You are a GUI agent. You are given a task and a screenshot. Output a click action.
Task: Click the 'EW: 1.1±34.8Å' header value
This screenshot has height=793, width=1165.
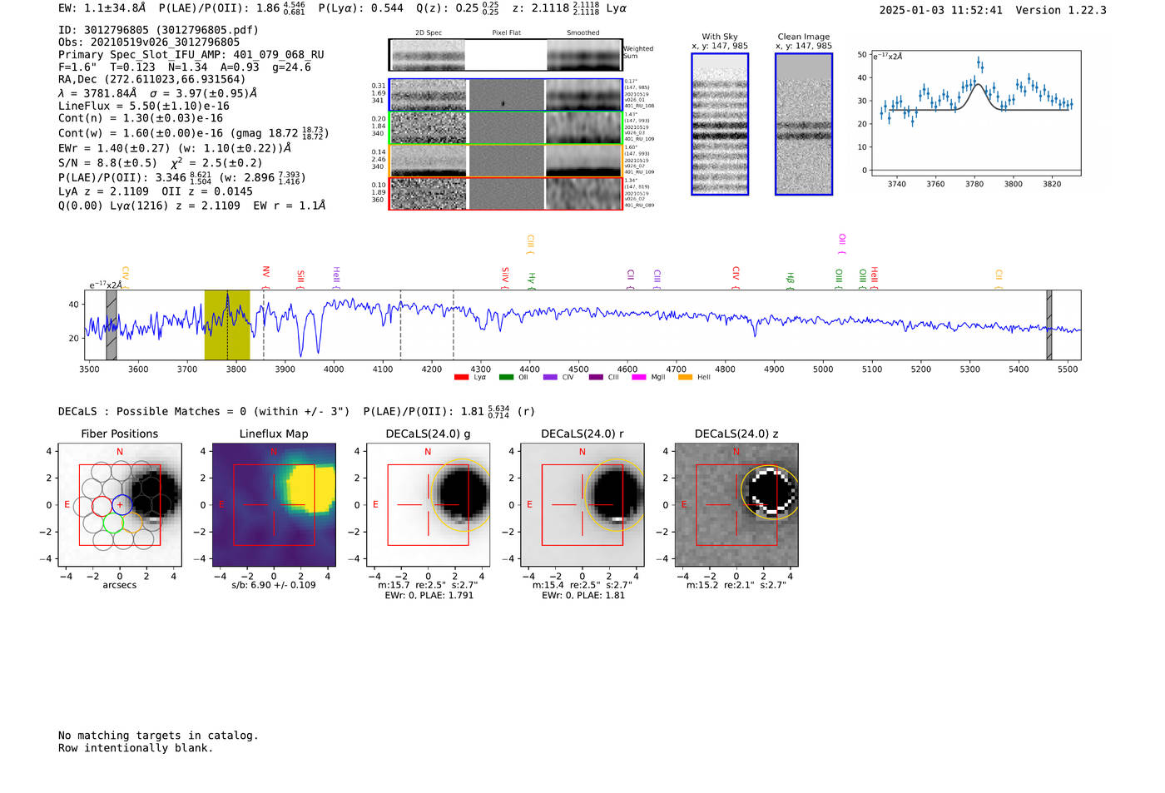(x=102, y=8)
